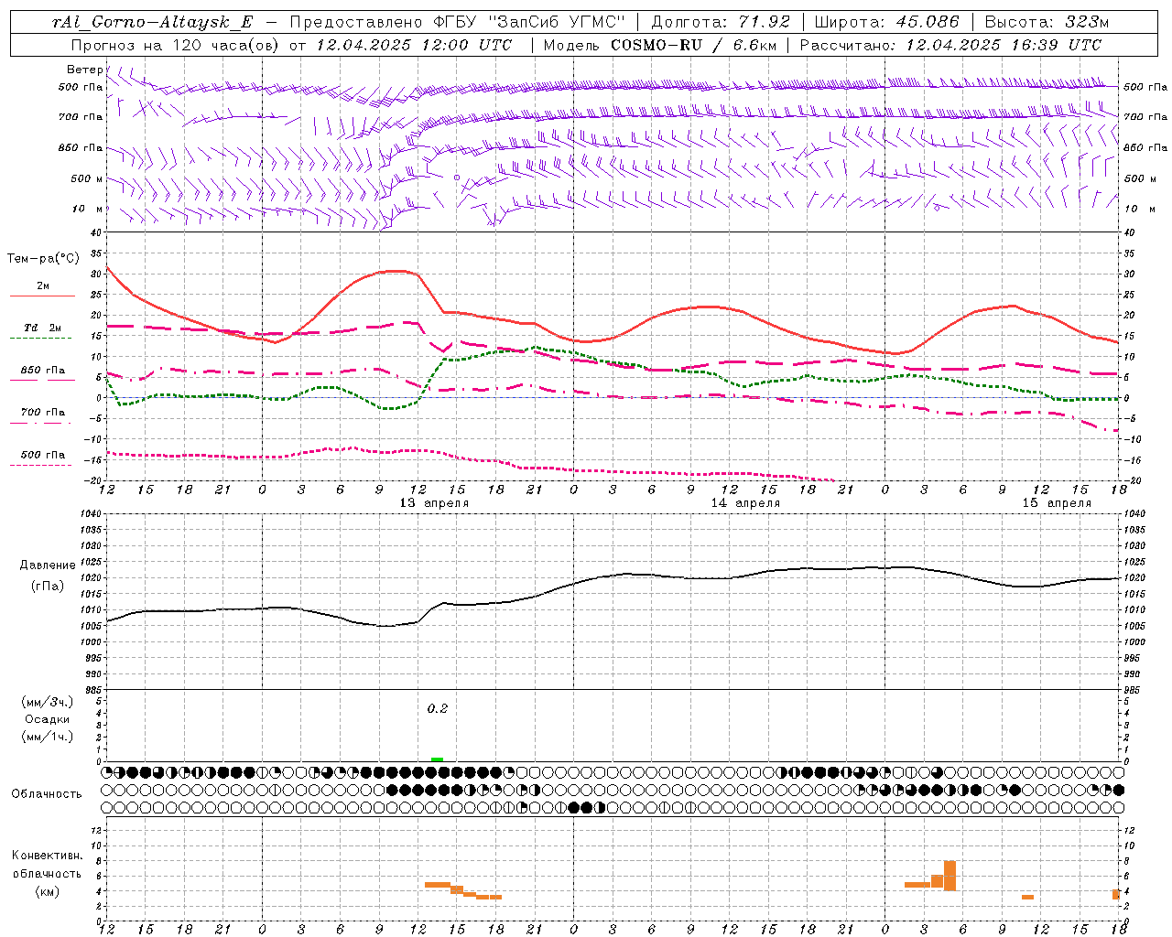
Task: Click the Тем-ра(°C) axis title
Action: (x=43, y=258)
